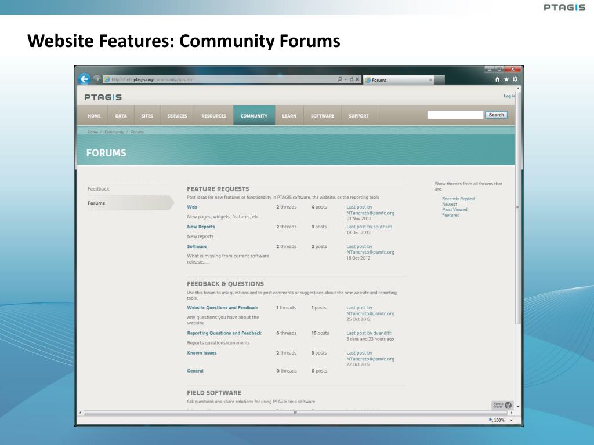This screenshot has height=445, width=594.
Task: Open Favorites star icon
Action: pyautogui.click(x=506, y=79)
